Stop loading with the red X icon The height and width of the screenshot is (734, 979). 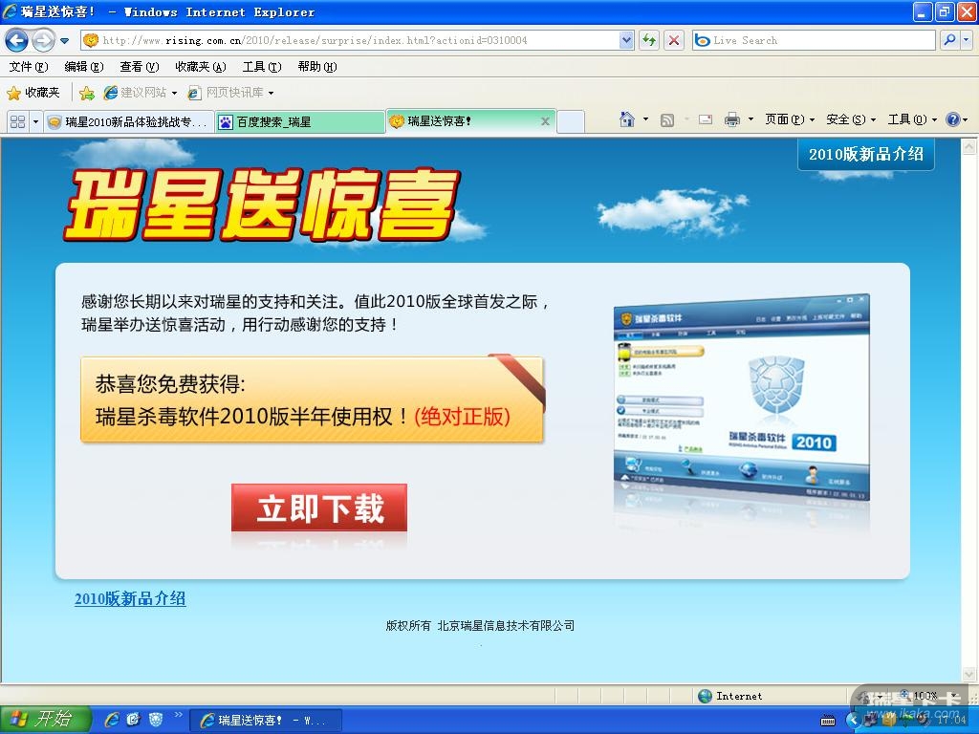click(674, 40)
